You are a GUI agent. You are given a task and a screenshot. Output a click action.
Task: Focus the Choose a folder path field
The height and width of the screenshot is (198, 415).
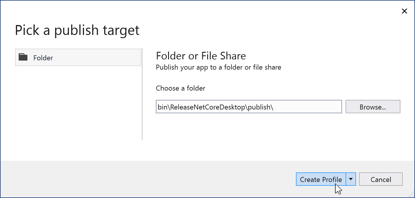click(249, 107)
